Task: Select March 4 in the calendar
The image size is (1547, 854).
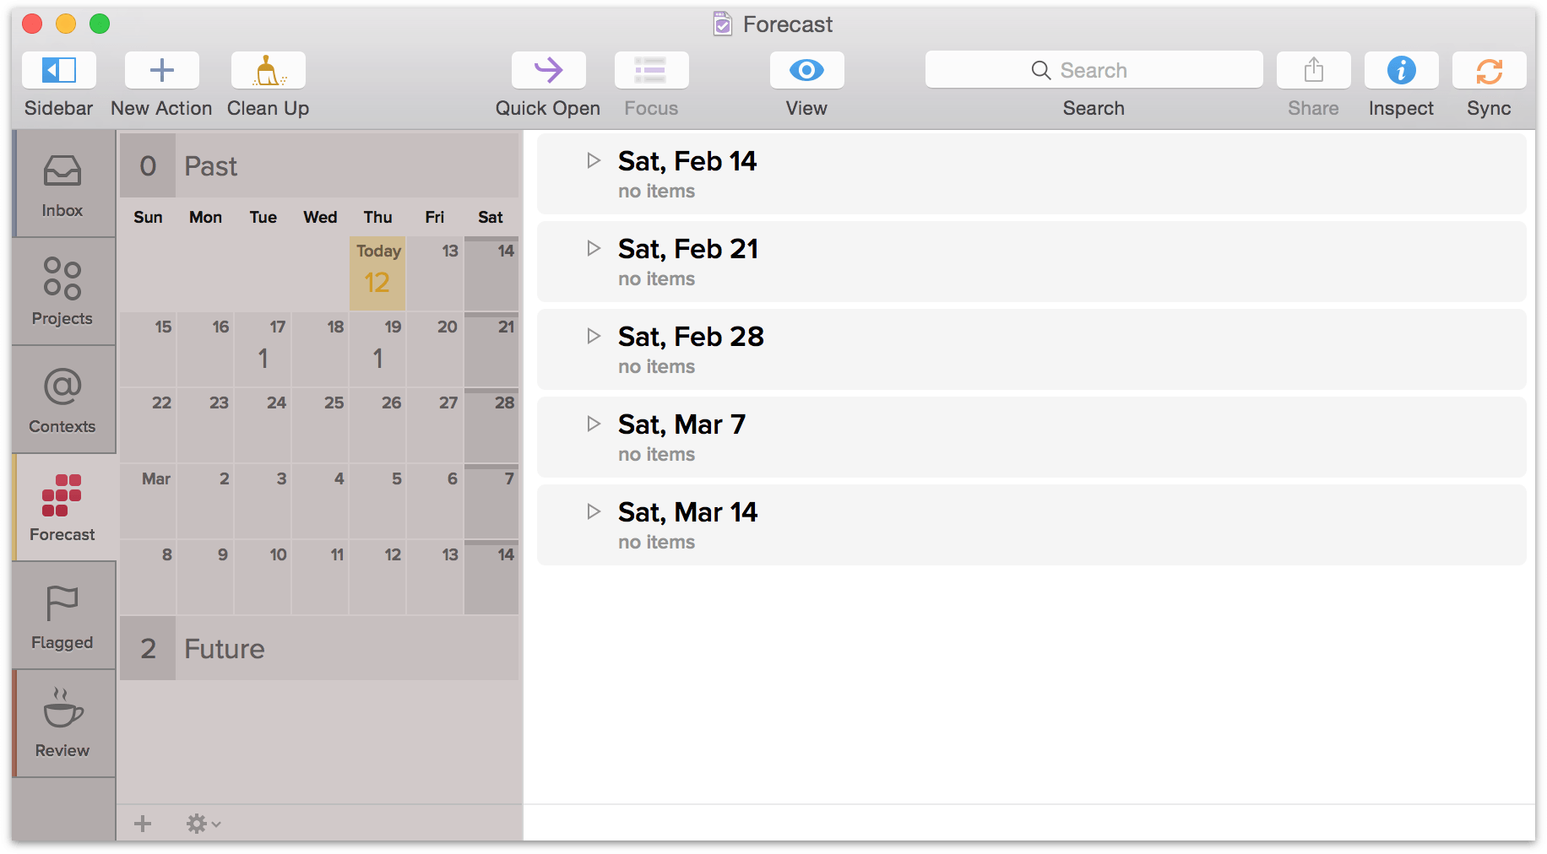Action: click(x=319, y=501)
